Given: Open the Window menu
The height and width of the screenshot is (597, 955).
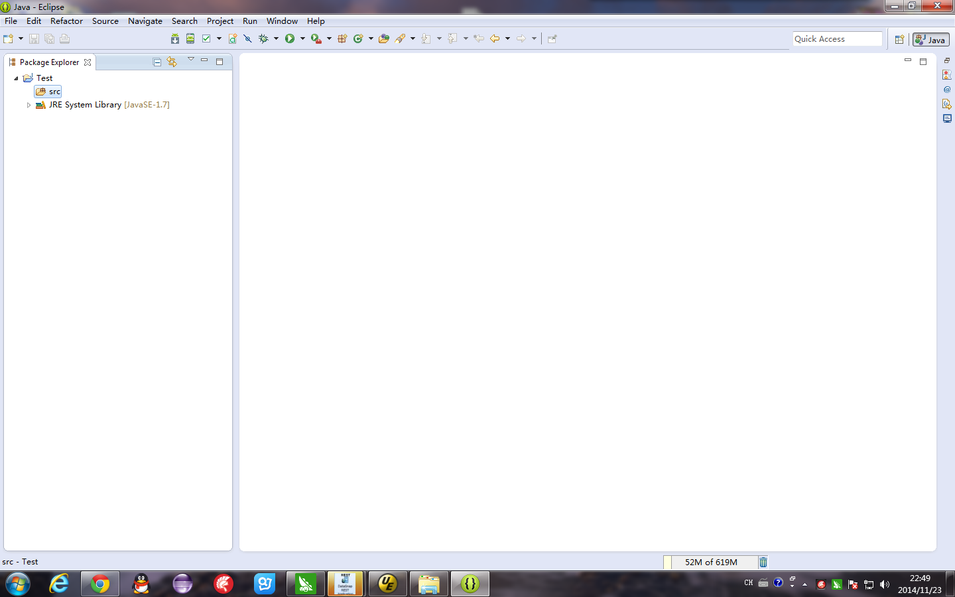Looking at the screenshot, I should [x=282, y=21].
